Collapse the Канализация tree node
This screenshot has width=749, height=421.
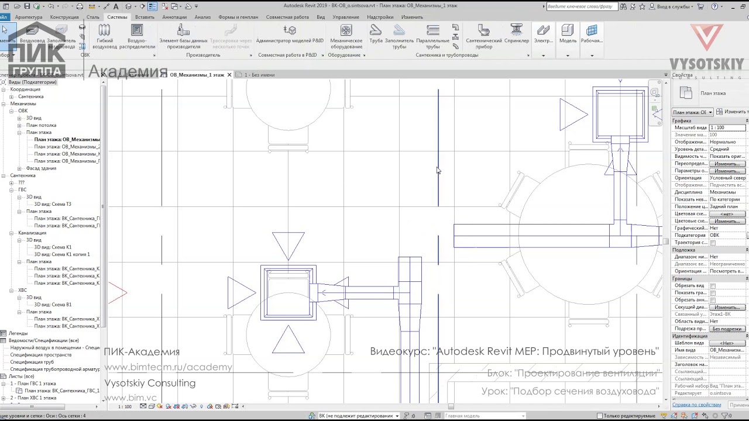click(11, 233)
